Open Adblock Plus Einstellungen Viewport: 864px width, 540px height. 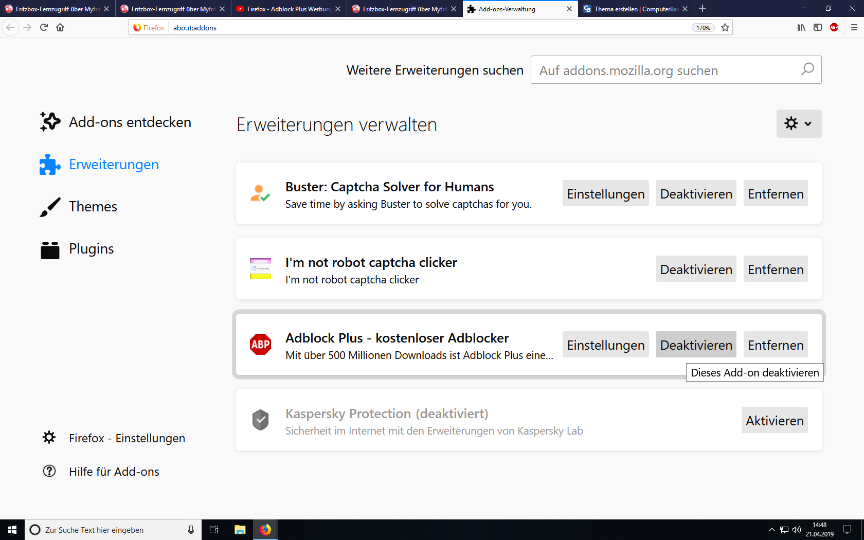tap(606, 345)
